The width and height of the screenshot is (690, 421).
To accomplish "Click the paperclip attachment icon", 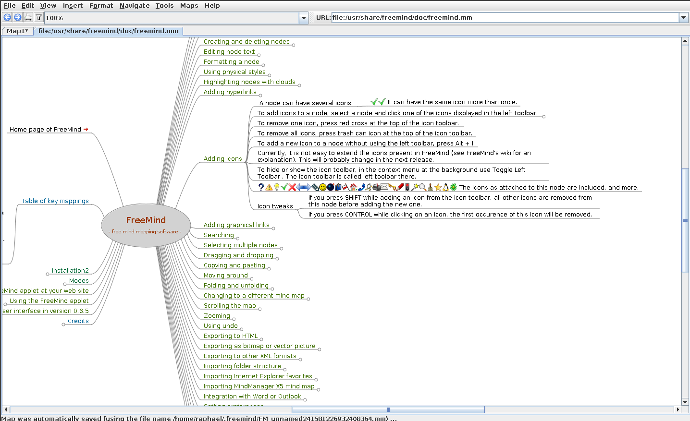I will click(315, 187).
